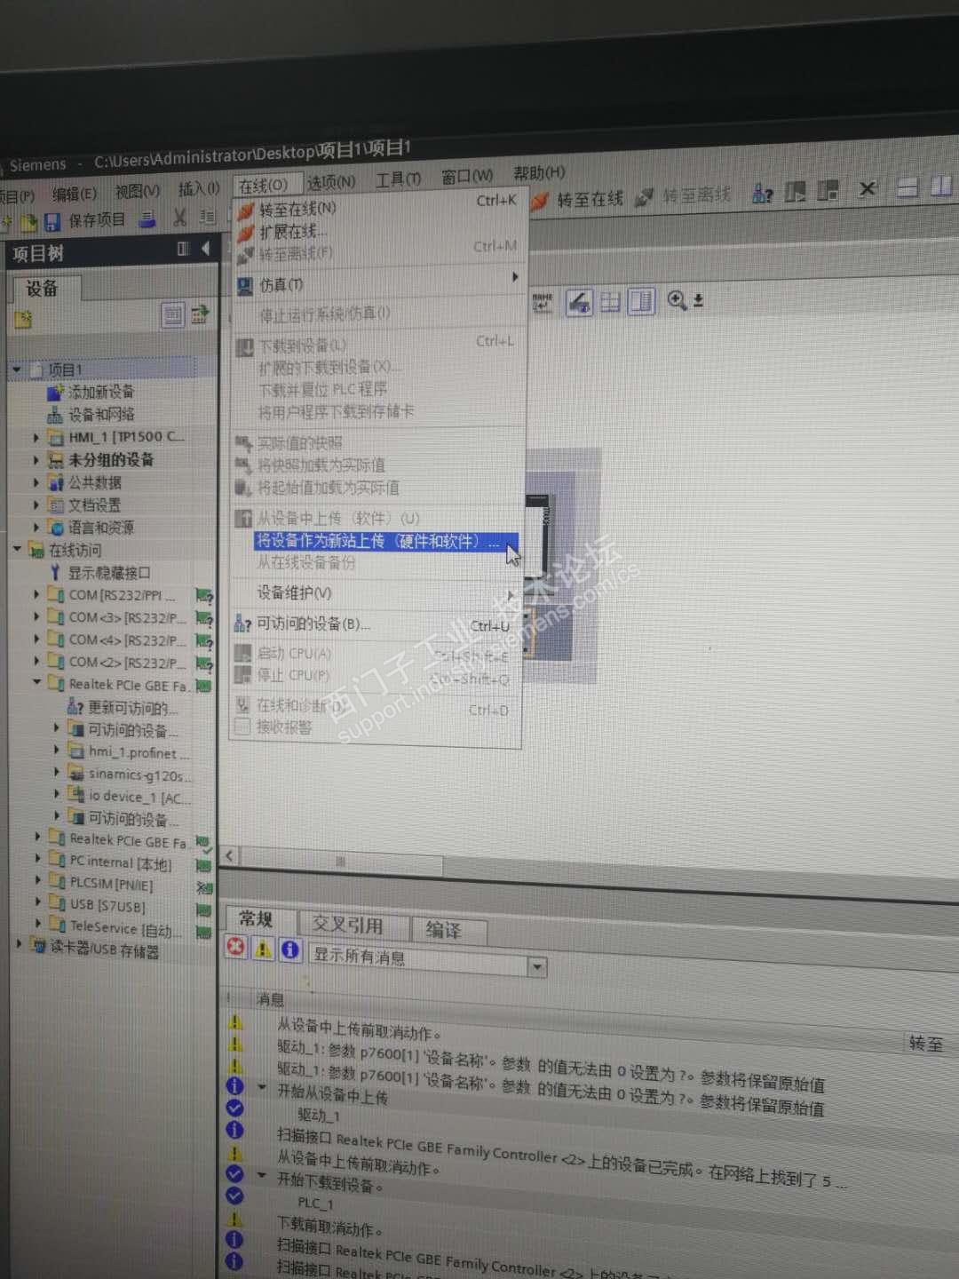Click the Cut scissors icon
This screenshot has width=959, height=1279.
pyautogui.click(x=180, y=218)
